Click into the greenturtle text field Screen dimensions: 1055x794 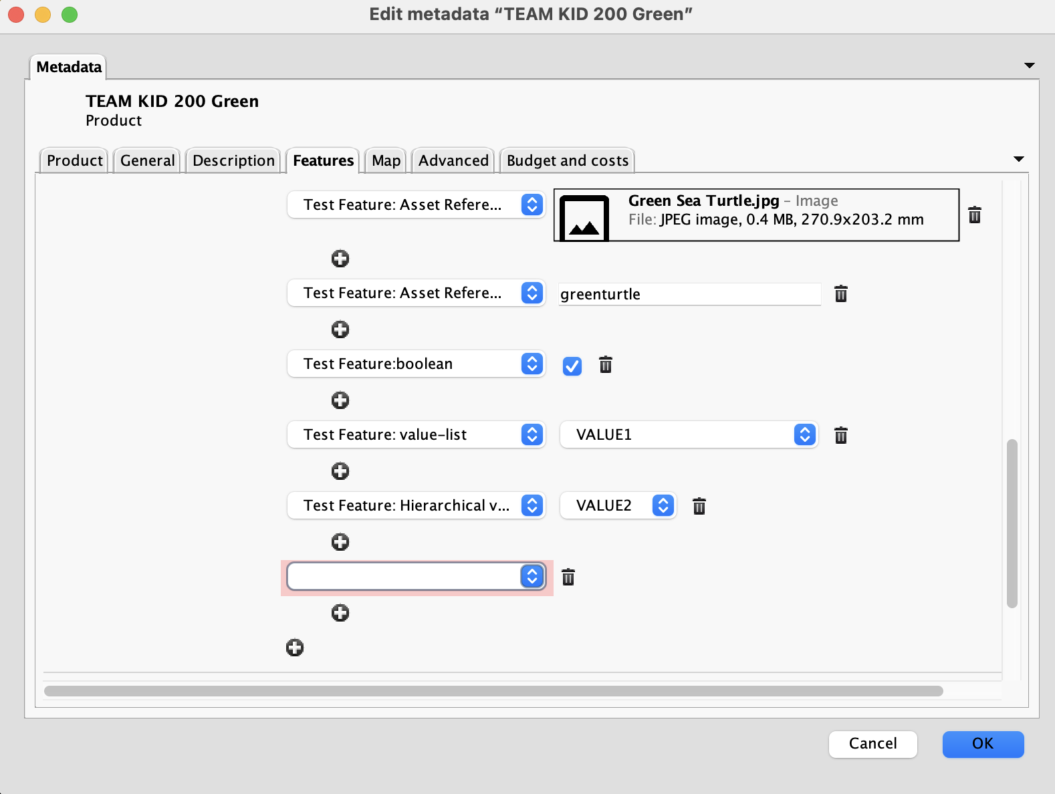689,295
